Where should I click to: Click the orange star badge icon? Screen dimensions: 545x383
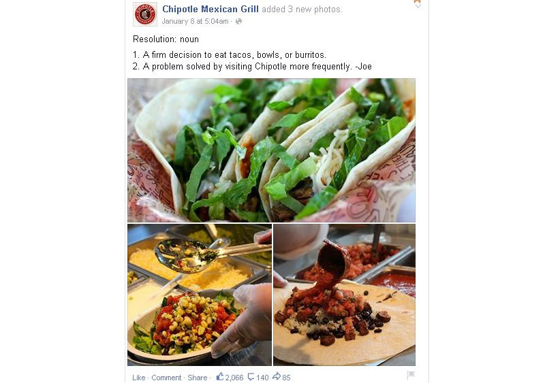tap(418, 1)
